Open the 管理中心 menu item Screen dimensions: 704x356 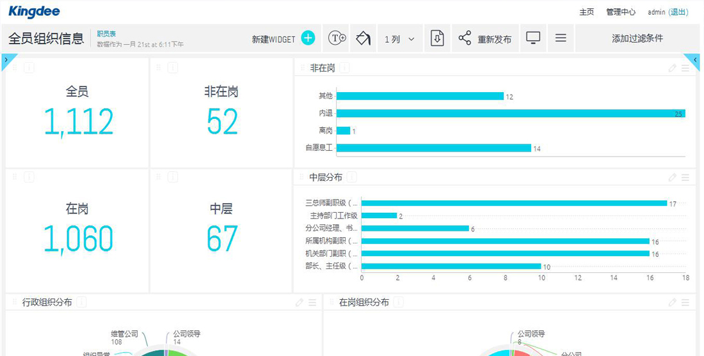(621, 12)
